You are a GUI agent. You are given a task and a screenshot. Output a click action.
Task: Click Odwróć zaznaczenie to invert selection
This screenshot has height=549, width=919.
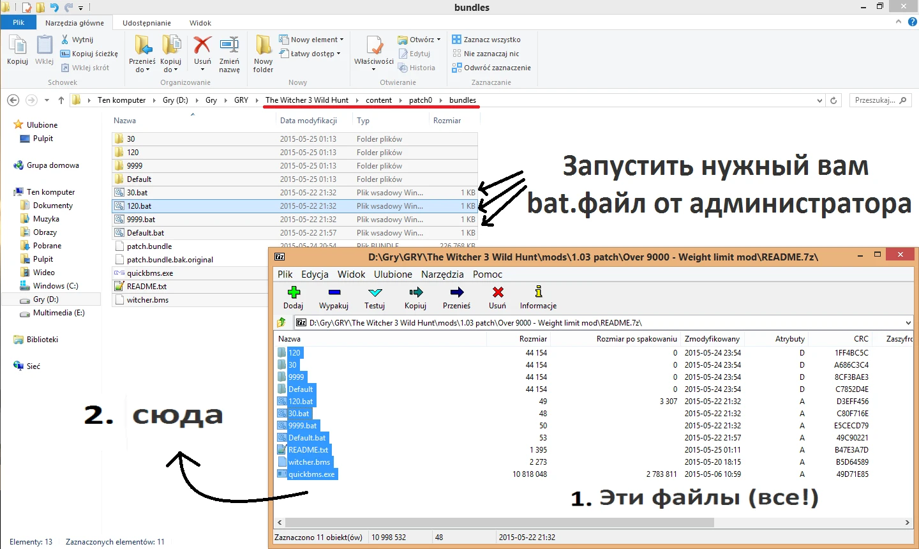click(489, 68)
